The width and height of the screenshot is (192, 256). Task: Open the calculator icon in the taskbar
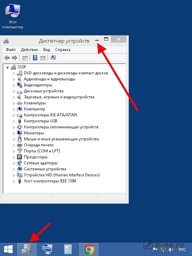point(68,249)
